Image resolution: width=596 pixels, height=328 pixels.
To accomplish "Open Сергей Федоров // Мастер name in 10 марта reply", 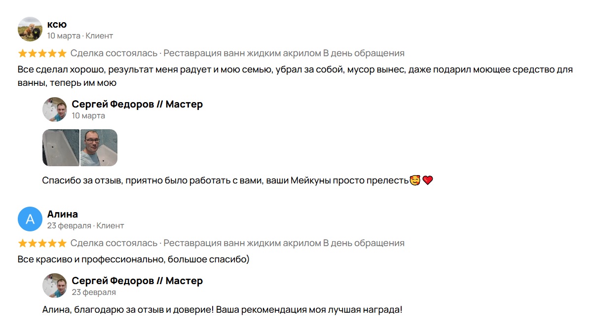I will tap(137, 104).
